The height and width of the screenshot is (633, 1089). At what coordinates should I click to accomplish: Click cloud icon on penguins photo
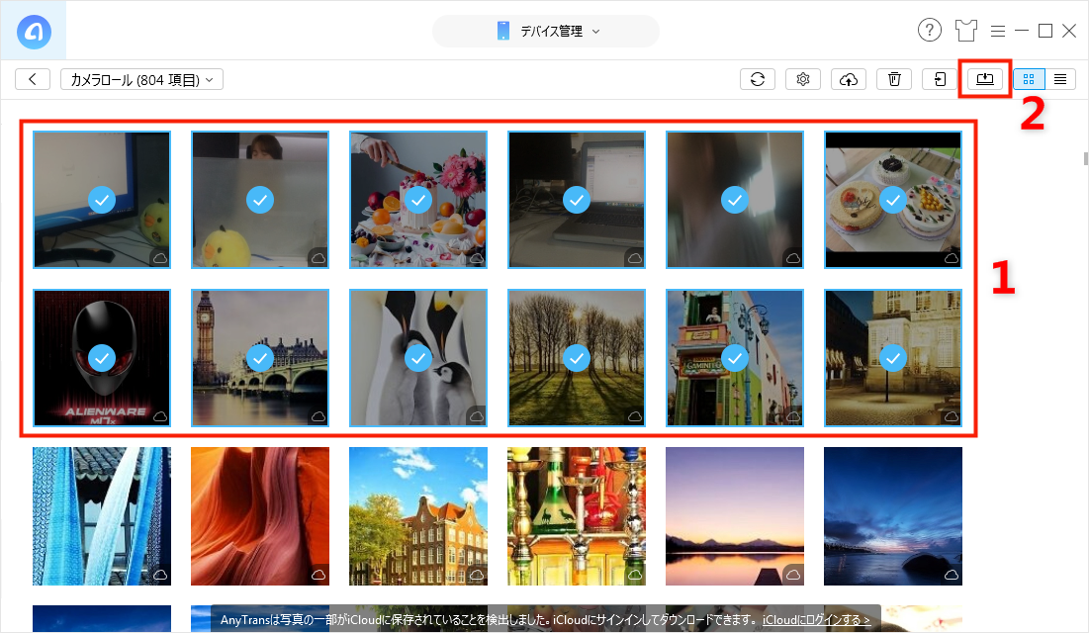[477, 416]
